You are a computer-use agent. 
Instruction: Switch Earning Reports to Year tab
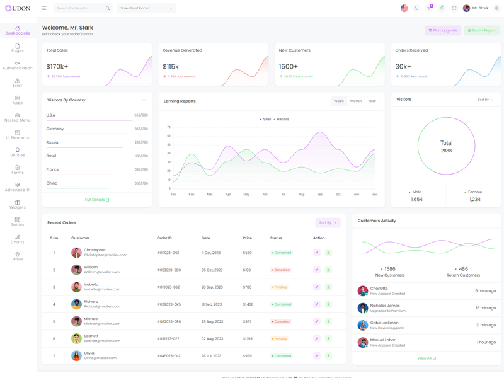(372, 101)
